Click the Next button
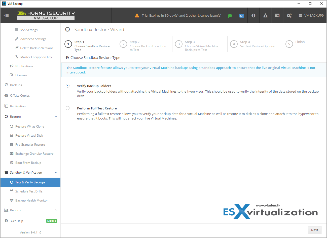 point(315,230)
